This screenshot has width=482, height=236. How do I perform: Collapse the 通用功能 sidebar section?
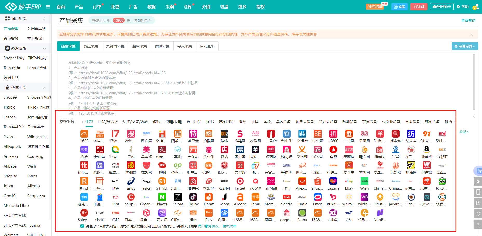[x=44, y=19]
